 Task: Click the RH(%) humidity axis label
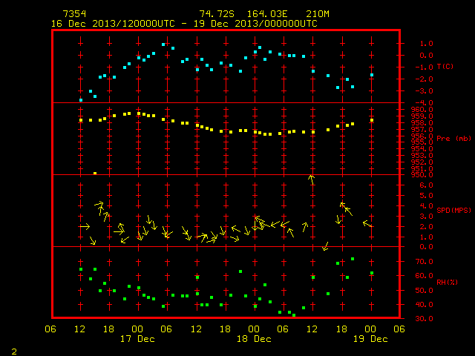click(x=447, y=282)
